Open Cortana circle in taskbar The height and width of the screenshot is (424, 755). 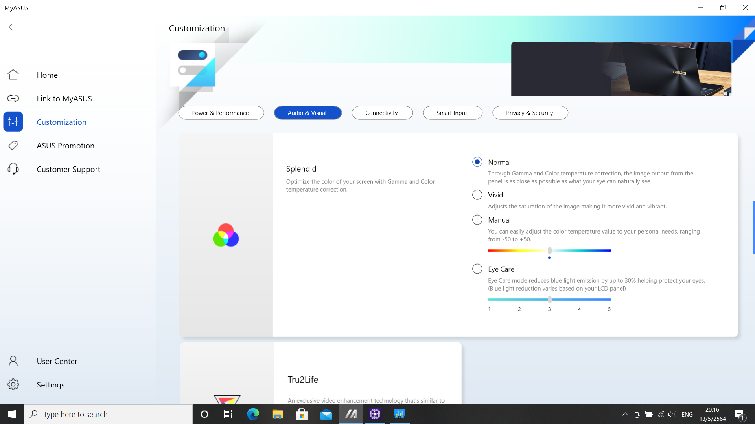coord(204,414)
